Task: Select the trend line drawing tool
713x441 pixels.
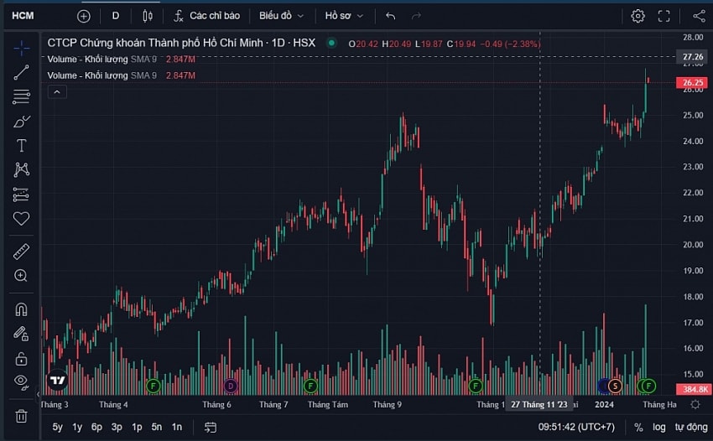Action: (x=21, y=73)
